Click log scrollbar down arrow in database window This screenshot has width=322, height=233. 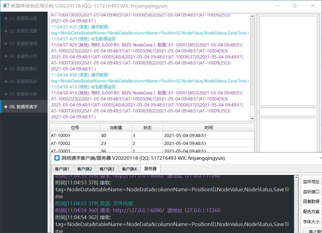click(x=252, y=119)
